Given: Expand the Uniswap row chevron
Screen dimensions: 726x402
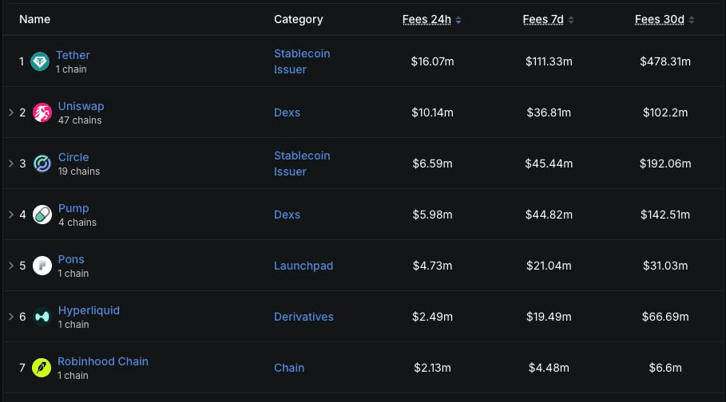Looking at the screenshot, I should (x=11, y=112).
